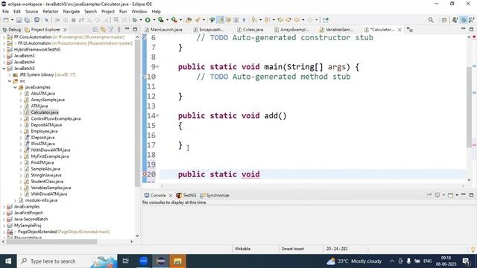Click the Next Annotation toolbar icon

pyautogui.click(x=254, y=20)
